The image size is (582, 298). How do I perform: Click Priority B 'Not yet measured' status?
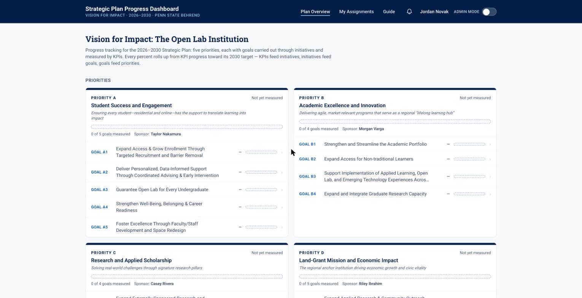coord(475,98)
